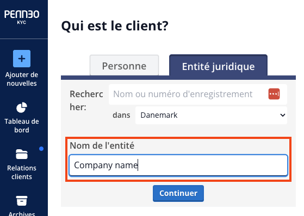Image resolution: width=304 pixels, height=216 pixels.
Task: Select the Entité juridique tab
Action: click(218, 65)
